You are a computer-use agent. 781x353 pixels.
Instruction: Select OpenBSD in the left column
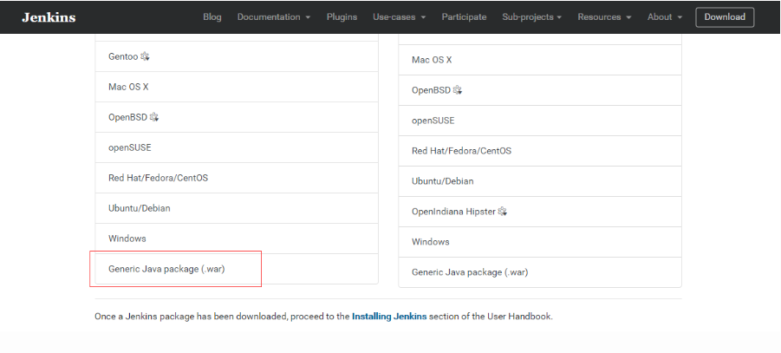pyautogui.click(x=237, y=117)
